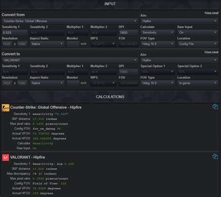The image size is (221, 197).
Task: Click Convert from Monitor inch field
Action: [x=73, y=44]
